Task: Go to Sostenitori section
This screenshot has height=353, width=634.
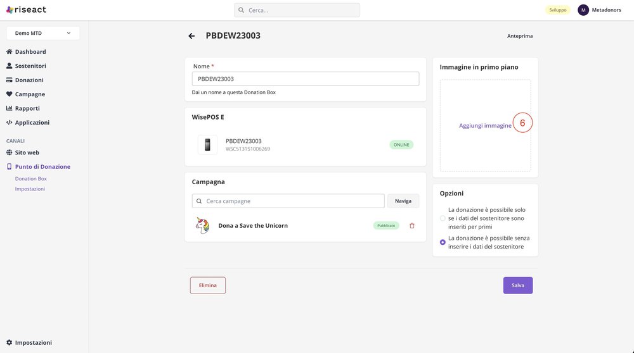Action: click(x=30, y=66)
